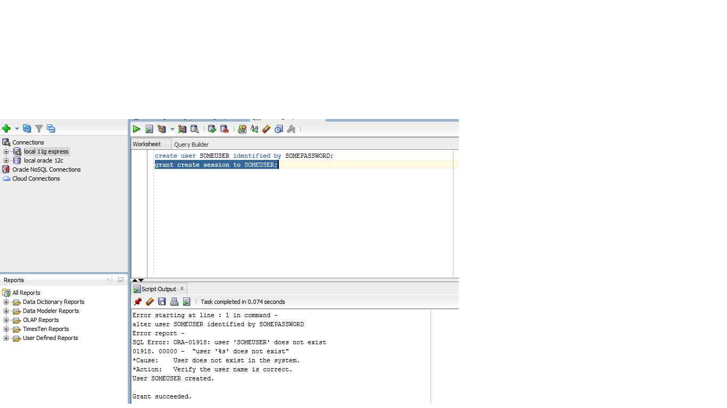Click the Commit icon
The height and width of the screenshot is (408, 727).
[x=212, y=129]
